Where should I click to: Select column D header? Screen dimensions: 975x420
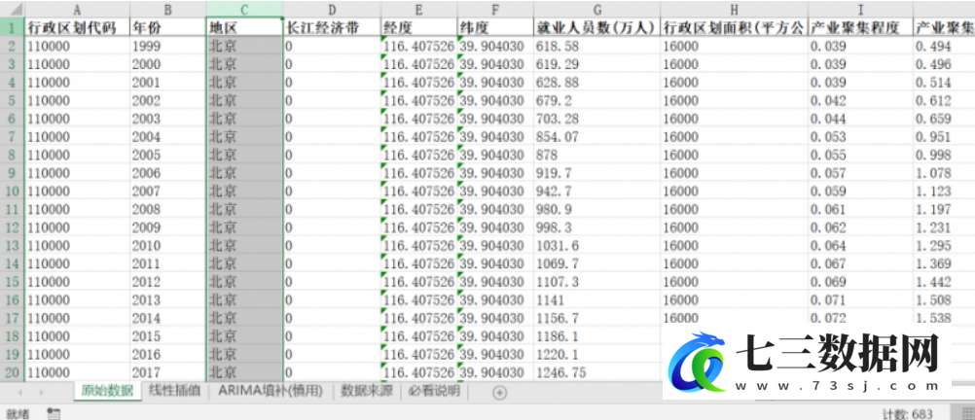[x=332, y=10]
